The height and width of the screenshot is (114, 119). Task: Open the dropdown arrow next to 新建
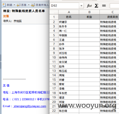14,5
